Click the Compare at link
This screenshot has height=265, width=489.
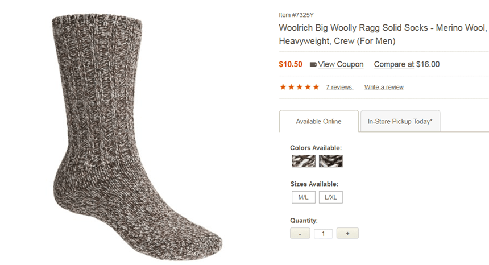click(393, 64)
